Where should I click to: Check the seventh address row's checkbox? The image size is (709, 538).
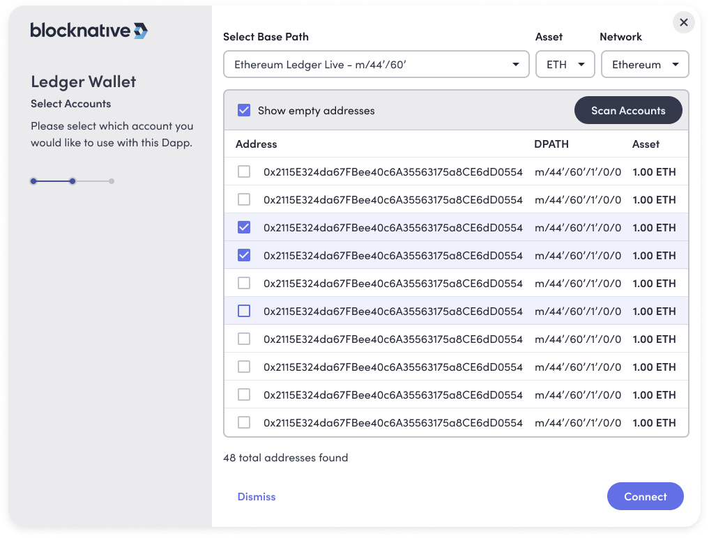(x=244, y=339)
